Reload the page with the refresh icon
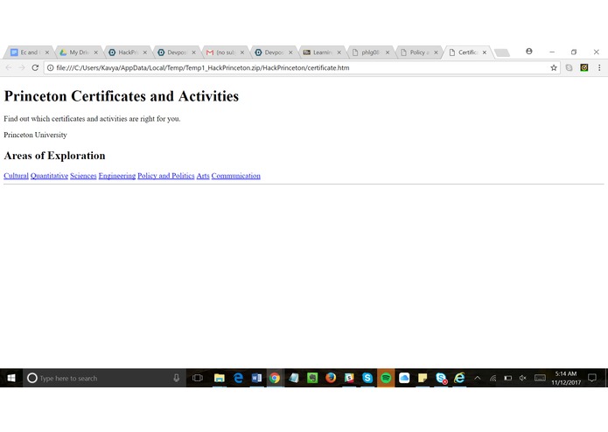Screen dimensions: 608x432 (x=35, y=68)
